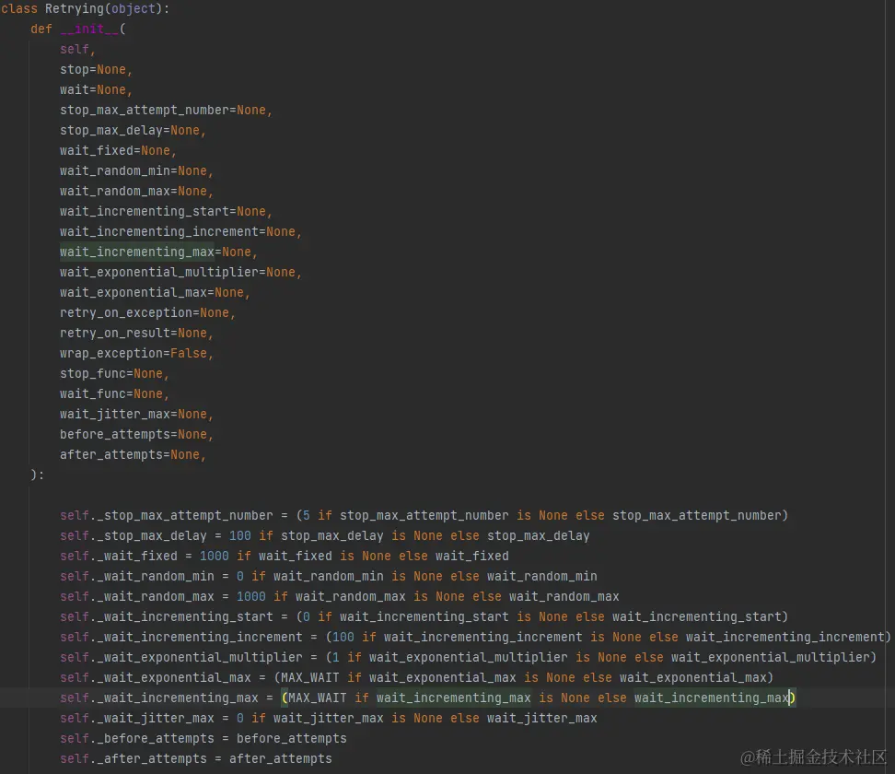Click the retry_on_exception=None parameter
The image size is (895, 774).
click(148, 312)
